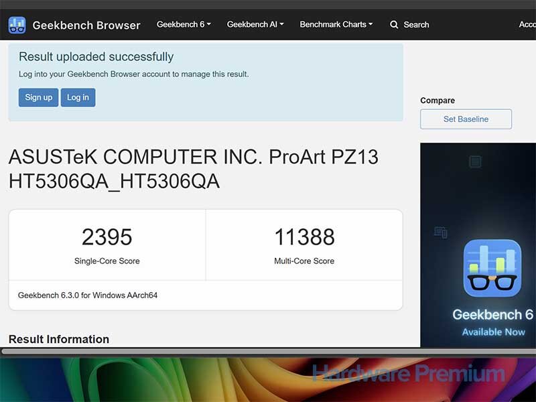Click the Geekbench 6.3.0 for Windows AArch64 text

click(x=88, y=295)
